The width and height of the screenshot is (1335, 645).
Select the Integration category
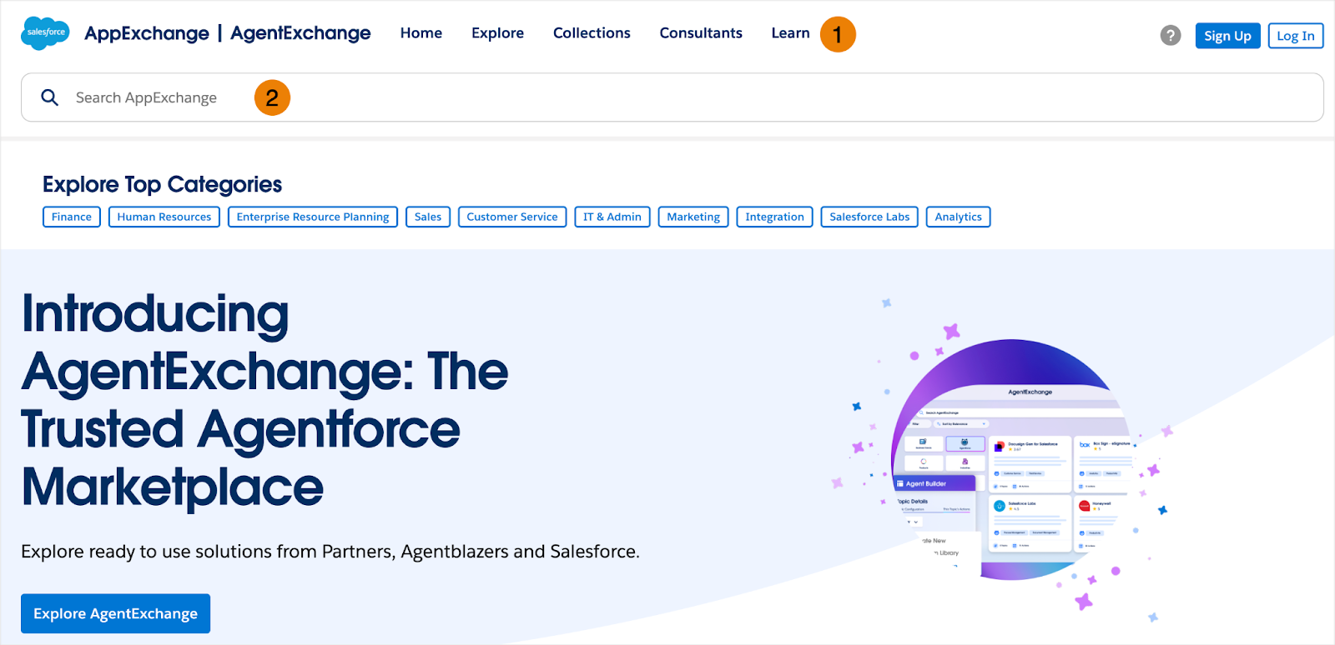click(x=774, y=217)
